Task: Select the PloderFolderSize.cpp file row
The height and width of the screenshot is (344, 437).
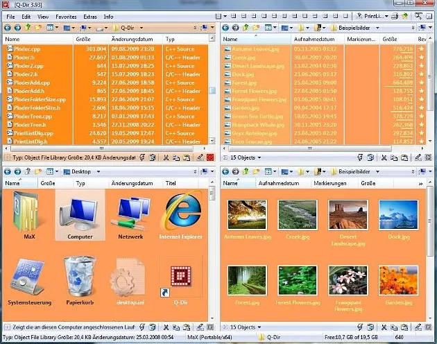Action: [105, 99]
